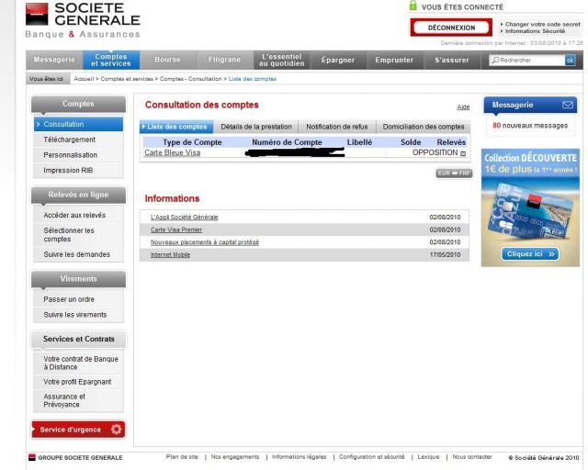The image size is (588, 470).
Task: Open the Bourse menu
Action: point(167,60)
